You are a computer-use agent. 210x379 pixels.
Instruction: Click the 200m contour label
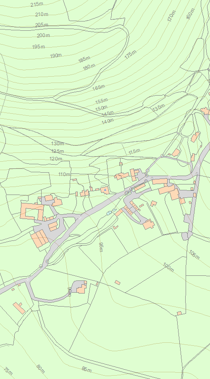point(43,35)
